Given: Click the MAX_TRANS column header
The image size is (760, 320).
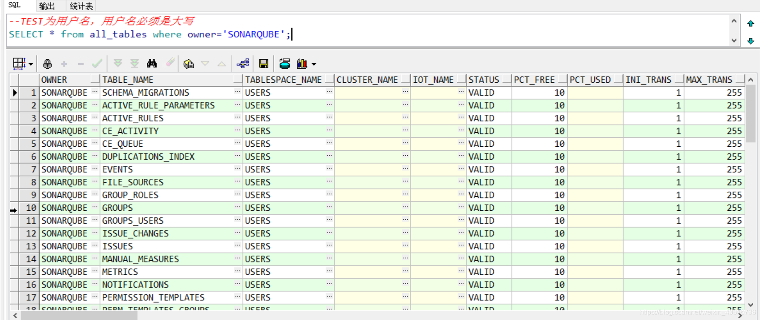Looking at the screenshot, I should tap(714, 80).
